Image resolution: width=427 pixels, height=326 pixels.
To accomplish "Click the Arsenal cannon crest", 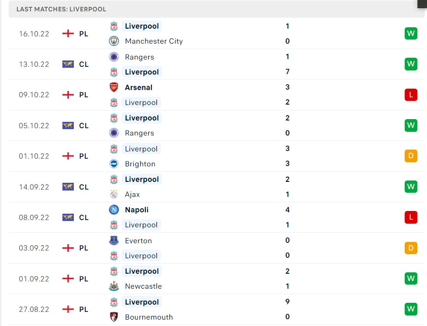I will pyautogui.click(x=115, y=87).
